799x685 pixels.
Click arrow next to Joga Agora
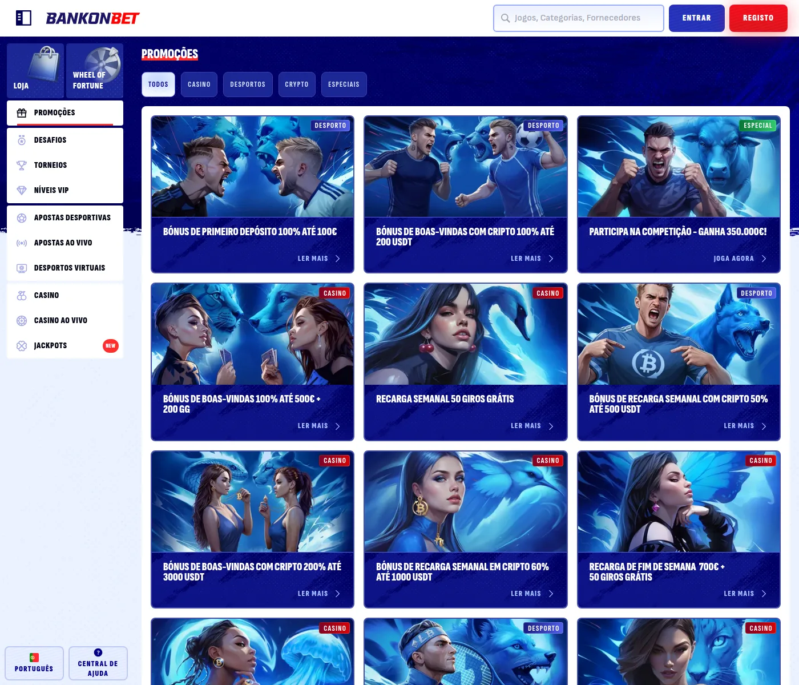pos(764,259)
